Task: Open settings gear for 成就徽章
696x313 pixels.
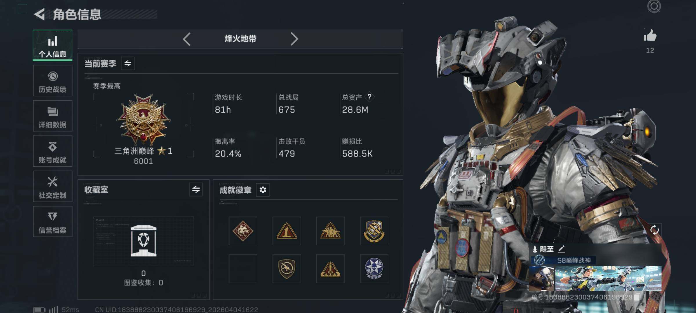Action: coord(263,190)
